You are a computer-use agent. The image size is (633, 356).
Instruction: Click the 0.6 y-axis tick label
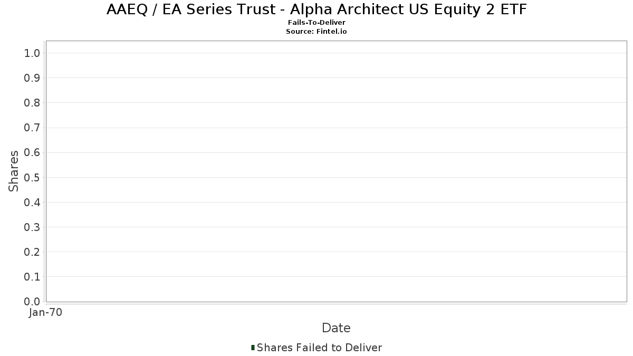click(32, 152)
